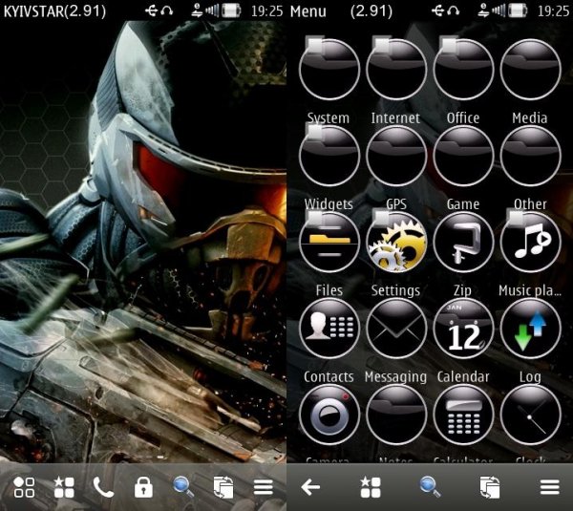Image resolution: width=573 pixels, height=511 pixels.
Task: Open options menu in Menu toolbar
Action: pos(550,487)
